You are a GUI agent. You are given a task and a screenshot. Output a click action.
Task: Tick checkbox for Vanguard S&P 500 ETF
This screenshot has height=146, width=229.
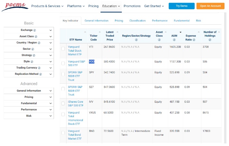pos(63,63)
